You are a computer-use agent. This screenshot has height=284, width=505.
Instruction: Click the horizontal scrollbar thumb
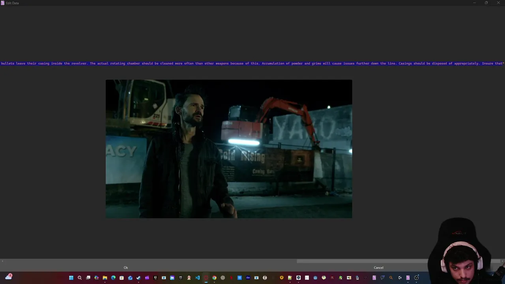(x=399, y=261)
